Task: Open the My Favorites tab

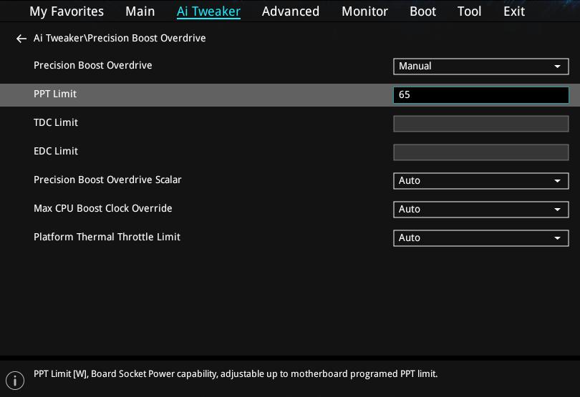Action: pyautogui.click(x=67, y=11)
